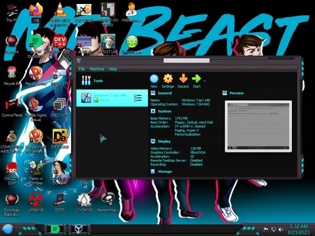Click Video Memory value 128 MB
Image resolution: width=315 pixels, height=236 pixels.
click(x=196, y=148)
